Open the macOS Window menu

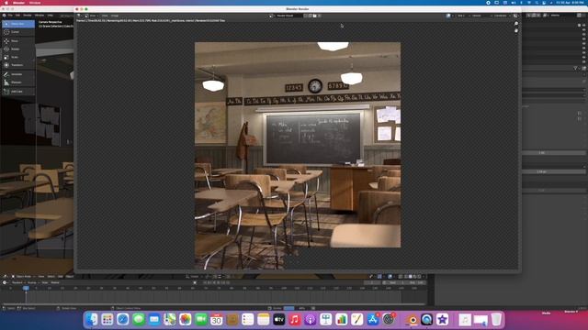pyautogui.click(x=35, y=3)
